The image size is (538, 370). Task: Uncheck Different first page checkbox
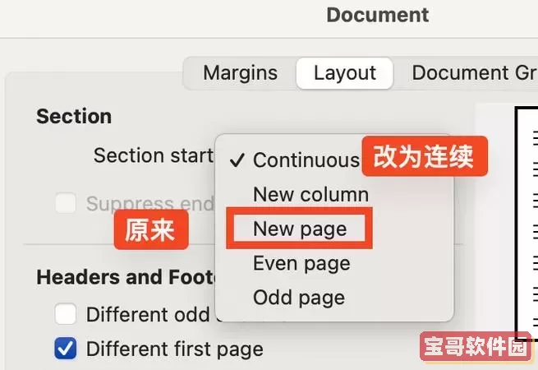(x=66, y=349)
